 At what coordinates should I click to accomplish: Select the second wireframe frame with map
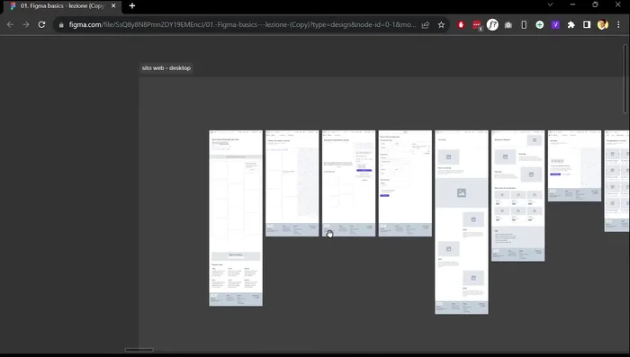point(292,183)
